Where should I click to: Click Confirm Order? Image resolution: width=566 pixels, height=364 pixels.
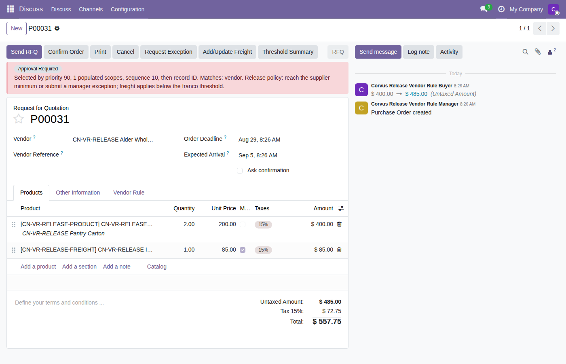pos(66,52)
